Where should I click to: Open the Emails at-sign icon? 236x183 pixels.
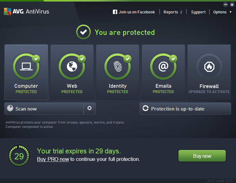(x=163, y=66)
